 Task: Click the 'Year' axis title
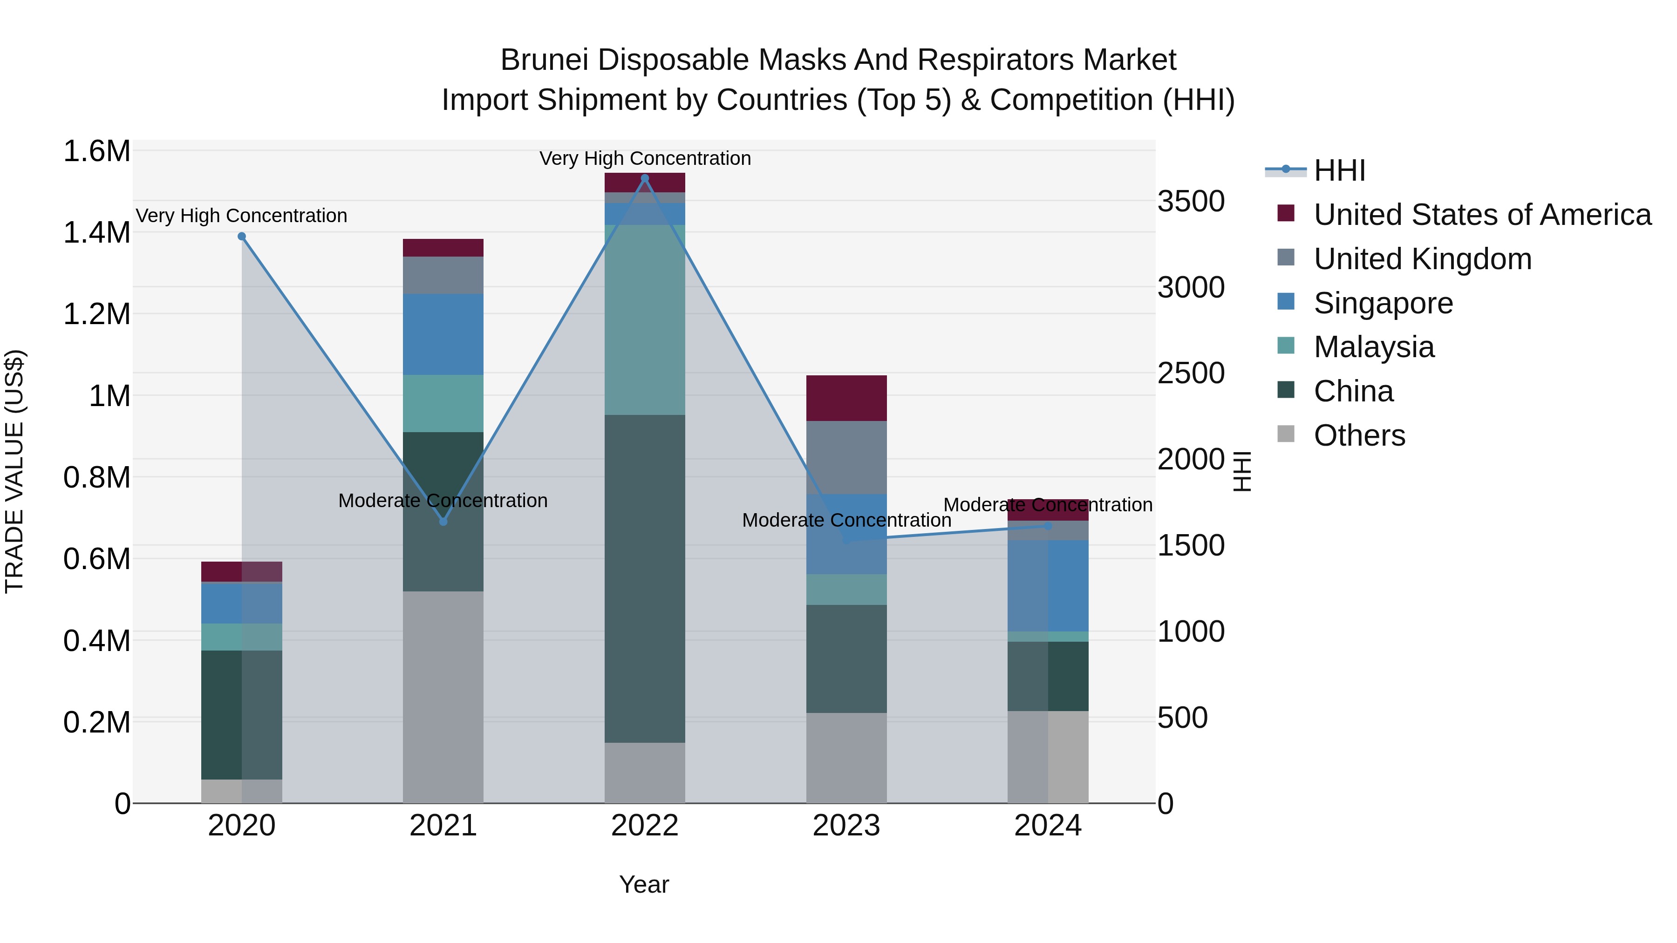(x=645, y=884)
